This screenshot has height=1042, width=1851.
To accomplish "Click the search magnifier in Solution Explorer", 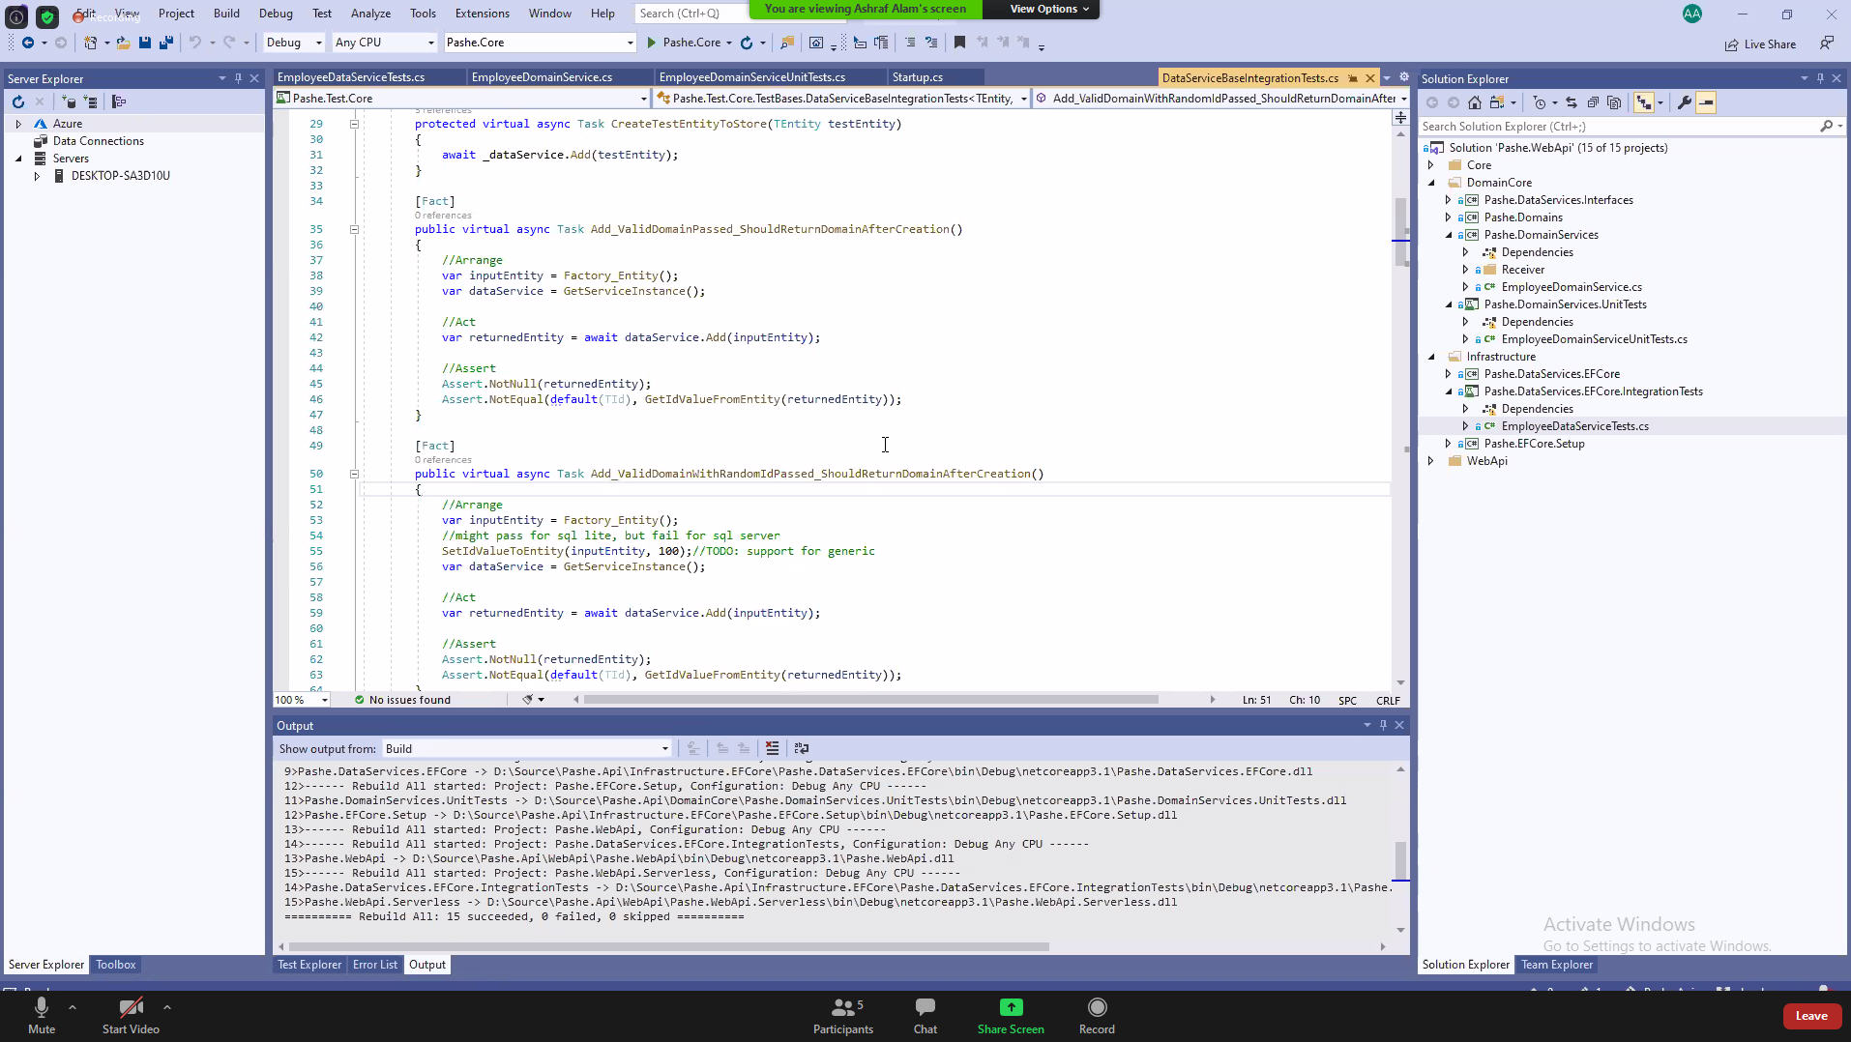I will pyautogui.click(x=1826, y=127).
